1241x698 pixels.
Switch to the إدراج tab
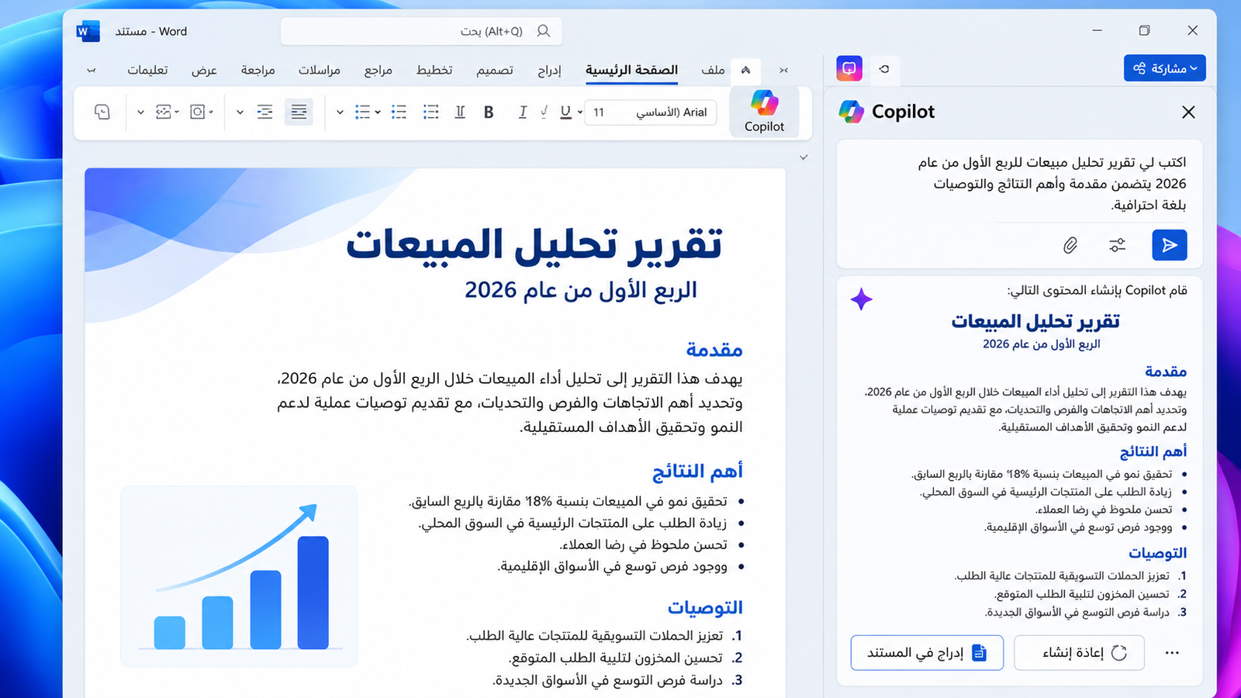tap(550, 70)
